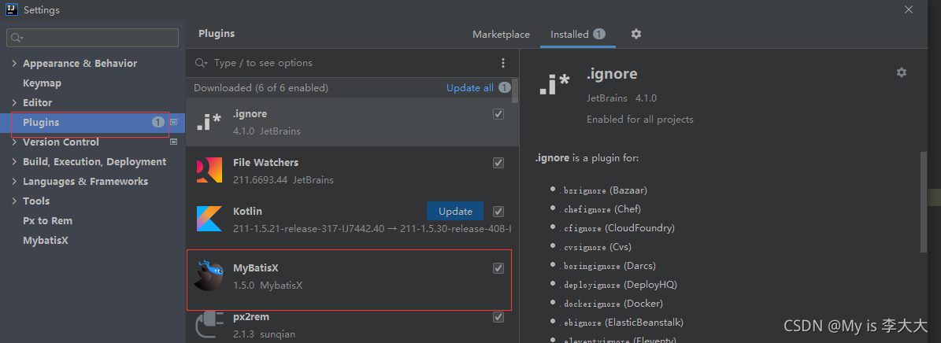The width and height of the screenshot is (941, 343).
Task: Click the .ignore plugin icon in list
Action: pos(209,122)
